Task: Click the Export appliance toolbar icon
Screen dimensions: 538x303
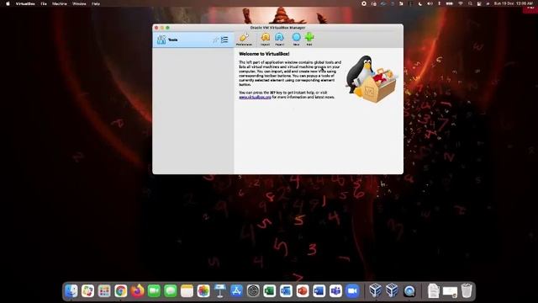Action: point(280,40)
